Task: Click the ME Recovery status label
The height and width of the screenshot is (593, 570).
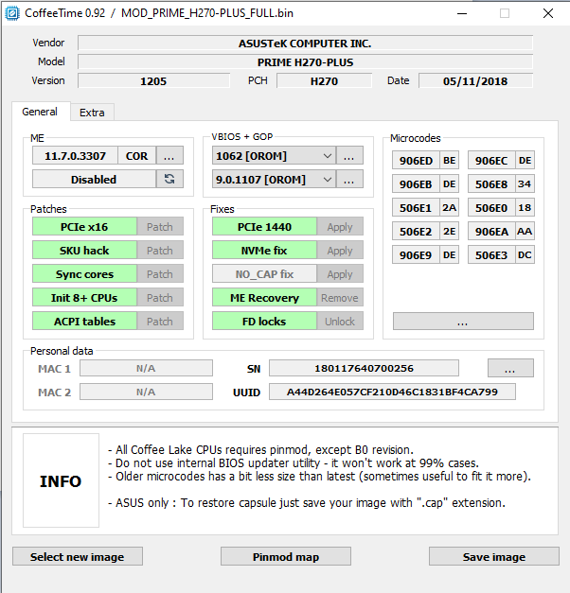Action: pos(264,297)
